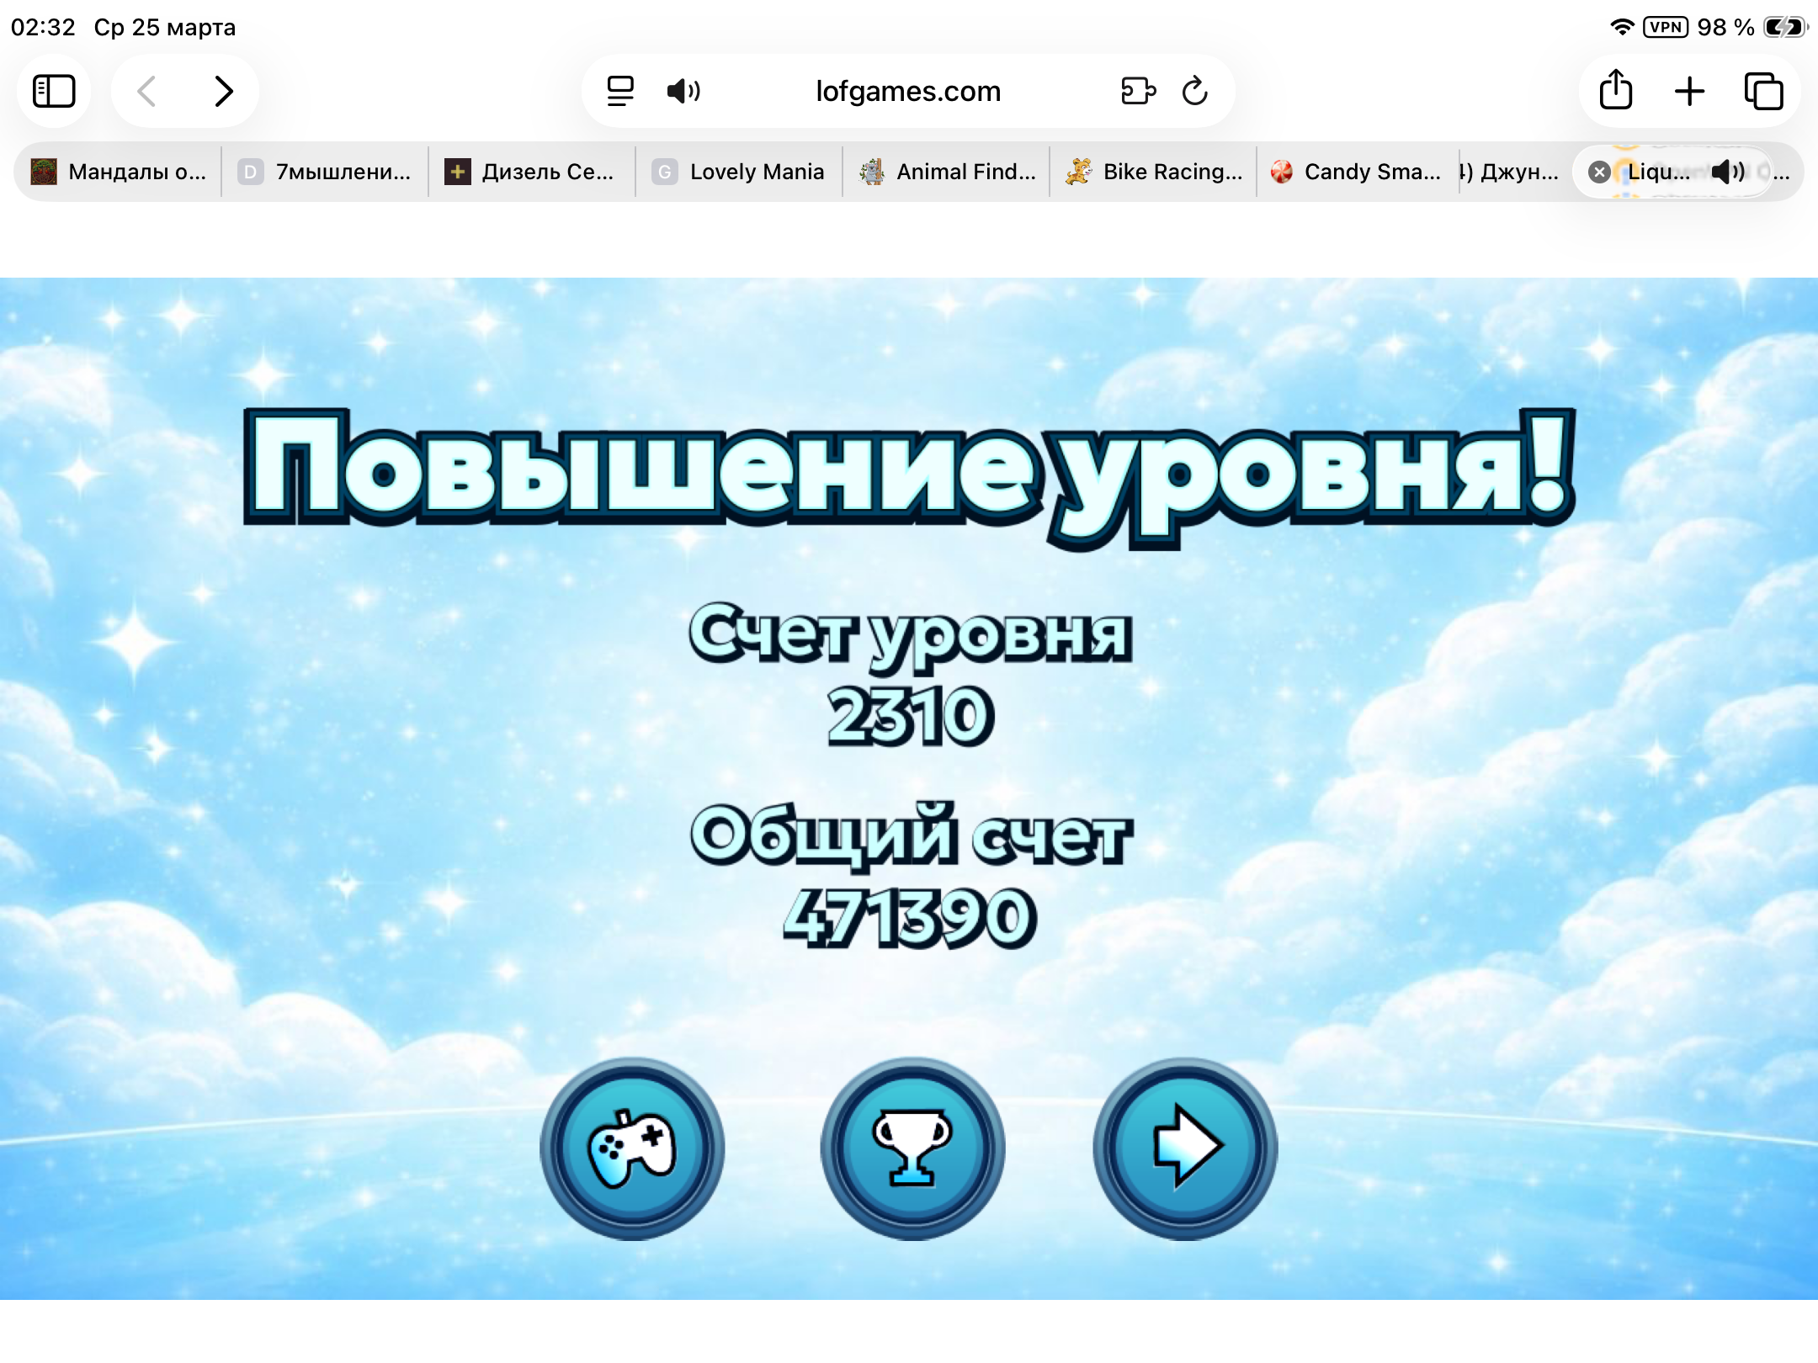Reload the lofgames.com page
Viewport: 1818px width, 1363px height.
click(1194, 91)
